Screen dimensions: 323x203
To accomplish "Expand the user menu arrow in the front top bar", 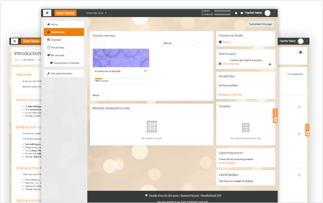I will tap(275, 13).
